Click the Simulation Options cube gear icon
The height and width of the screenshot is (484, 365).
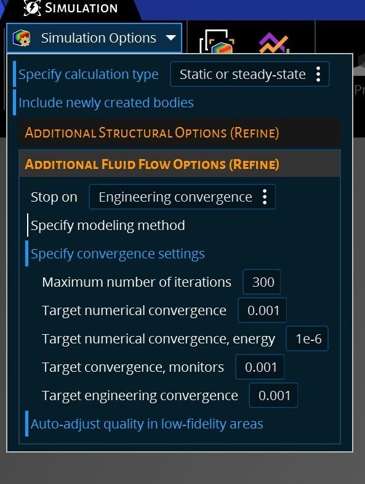[x=22, y=38]
